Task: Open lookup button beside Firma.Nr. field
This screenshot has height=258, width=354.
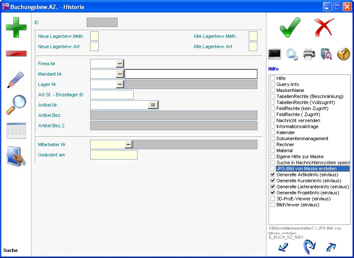Action: (x=120, y=64)
